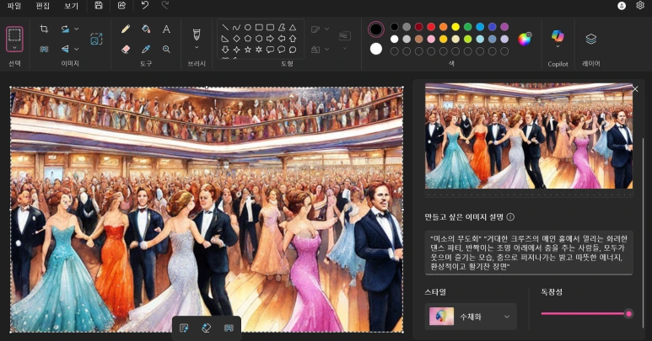Choose the isosceles triangle shape
The height and width of the screenshot is (341, 652).
(x=293, y=28)
